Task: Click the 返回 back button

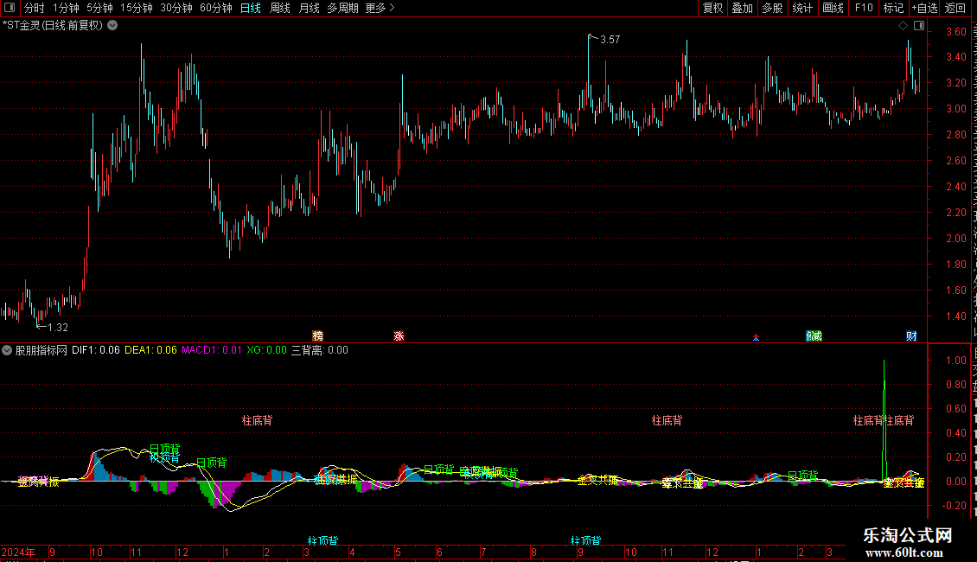Action: (x=955, y=8)
